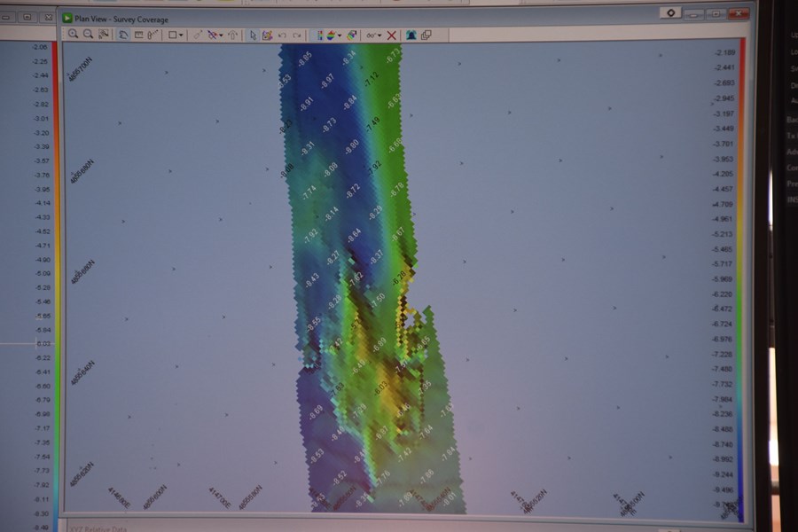Click the diamond pin button in title bar
Image resolution: width=798 pixels, height=532 pixels.
pyautogui.click(x=671, y=13)
